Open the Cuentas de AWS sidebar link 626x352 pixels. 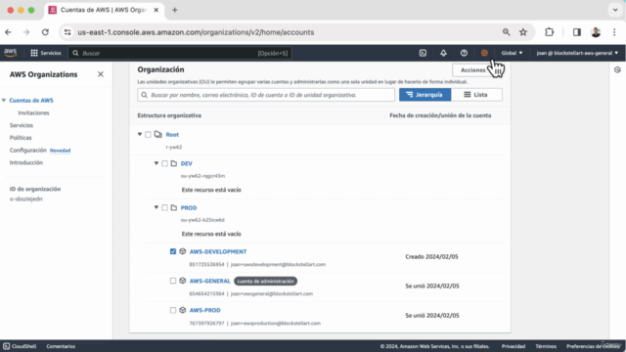click(31, 100)
